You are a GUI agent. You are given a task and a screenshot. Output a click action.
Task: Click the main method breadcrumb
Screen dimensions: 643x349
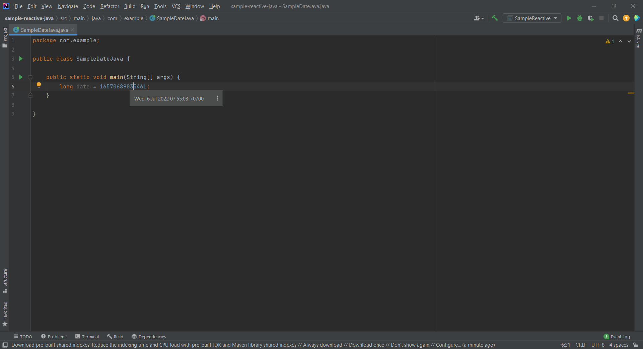point(210,18)
